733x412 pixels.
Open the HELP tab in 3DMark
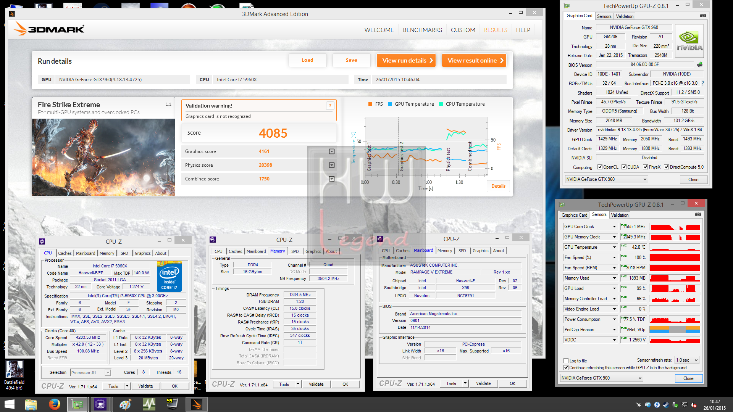pyautogui.click(x=523, y=30)
